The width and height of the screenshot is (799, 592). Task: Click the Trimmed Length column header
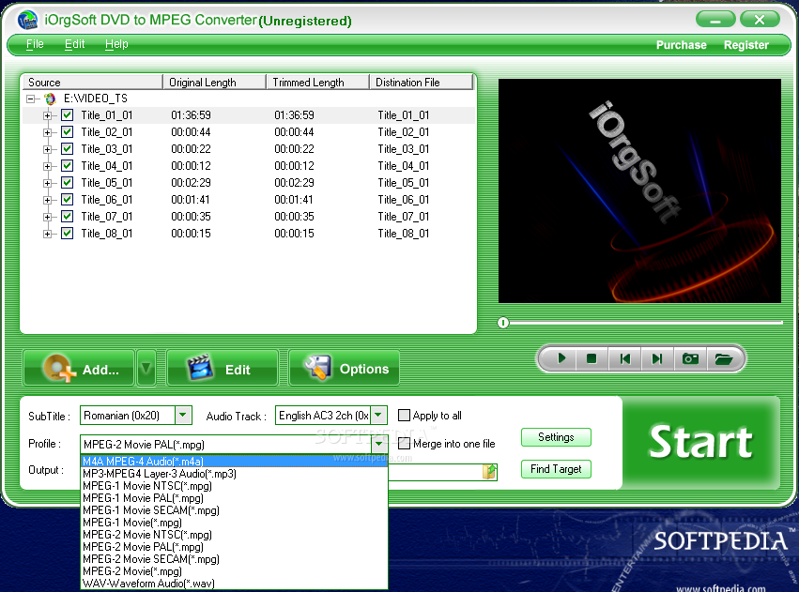coord(318,82)
